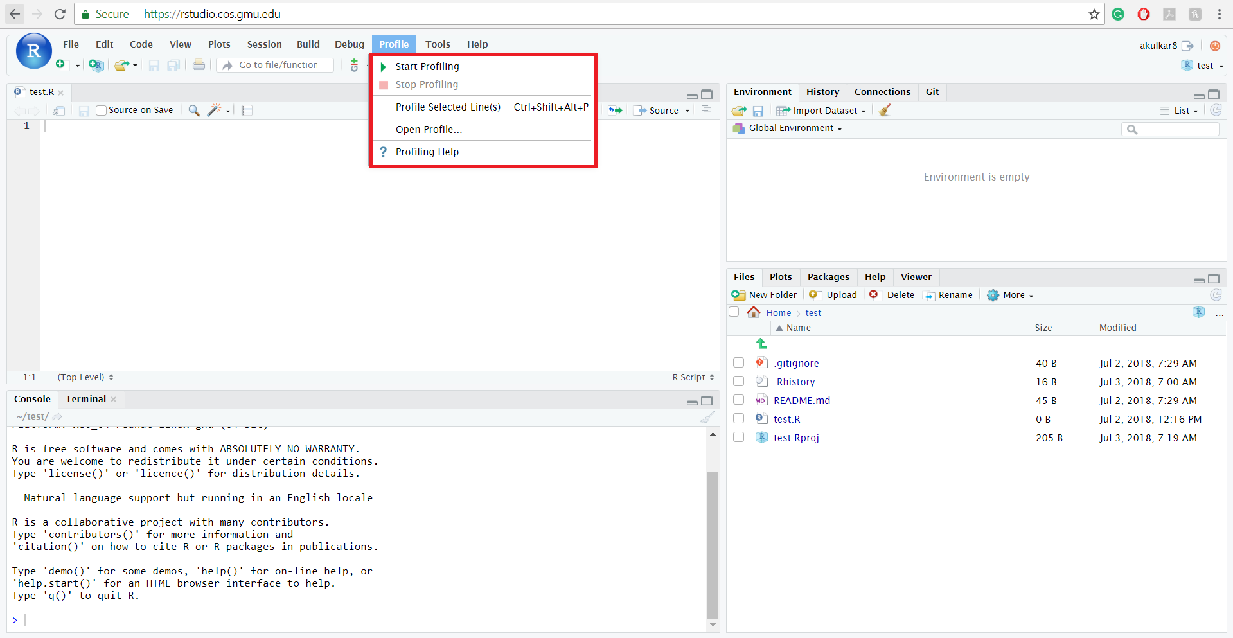The image size is (1233, 638).
Task: Select Profile Selected Line(s) menu item
Action: click(x=482, y=107)
